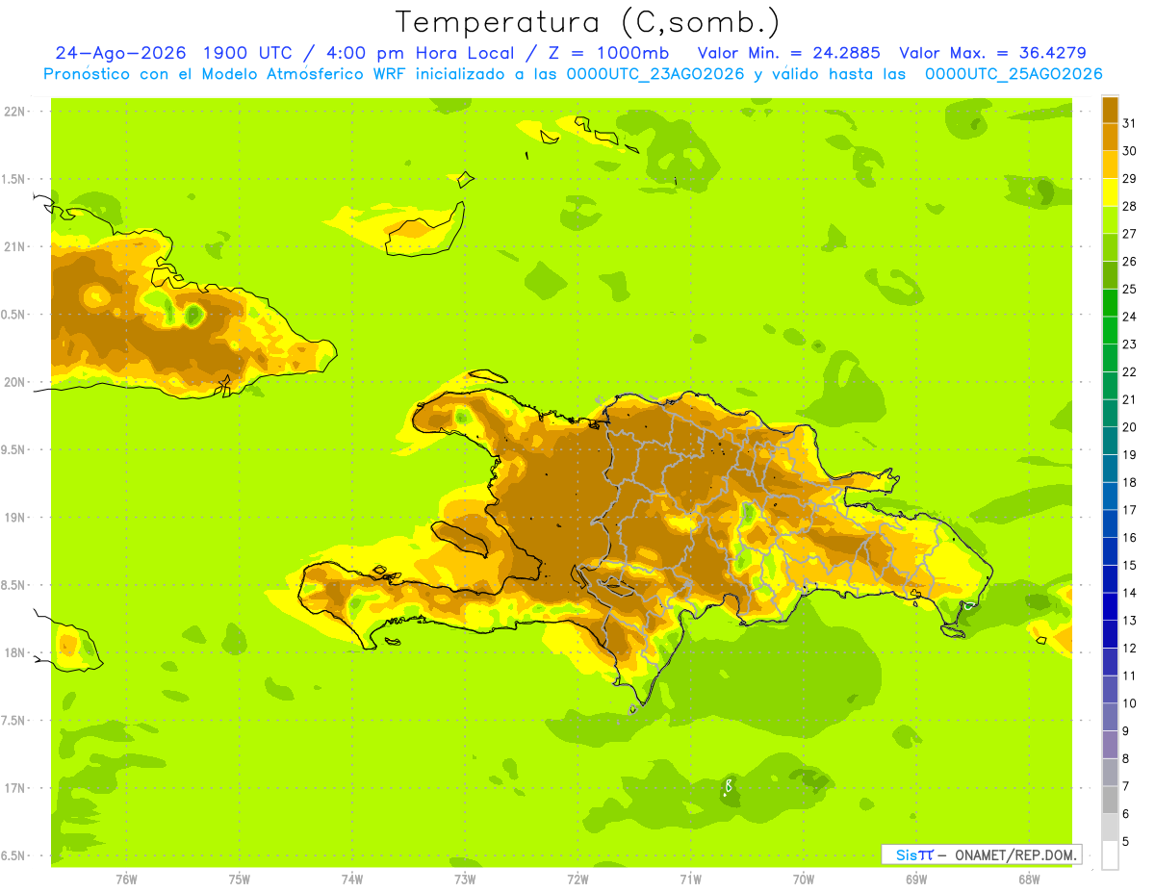Click the '17N' latitude label
Viewport: 1155px width, 892px height.
coord(16,788)
